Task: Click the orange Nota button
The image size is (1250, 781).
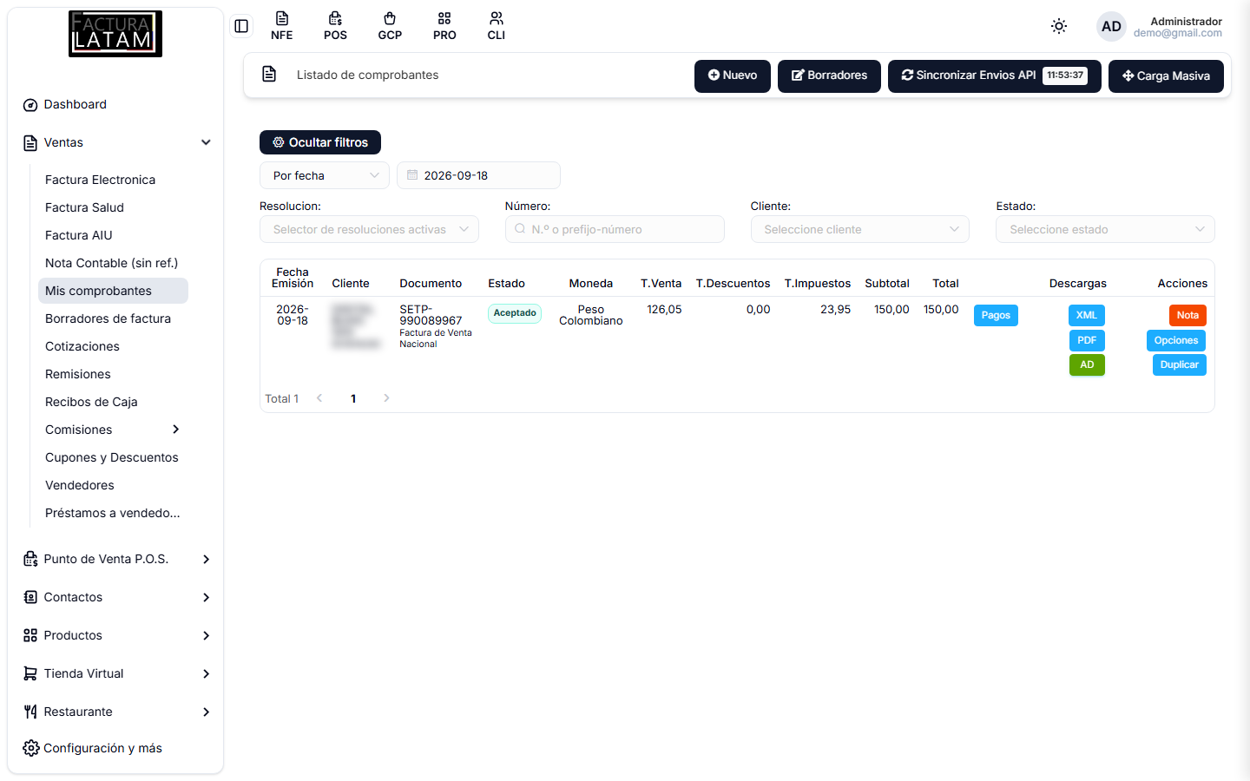Action: (x=1187, y=315)
